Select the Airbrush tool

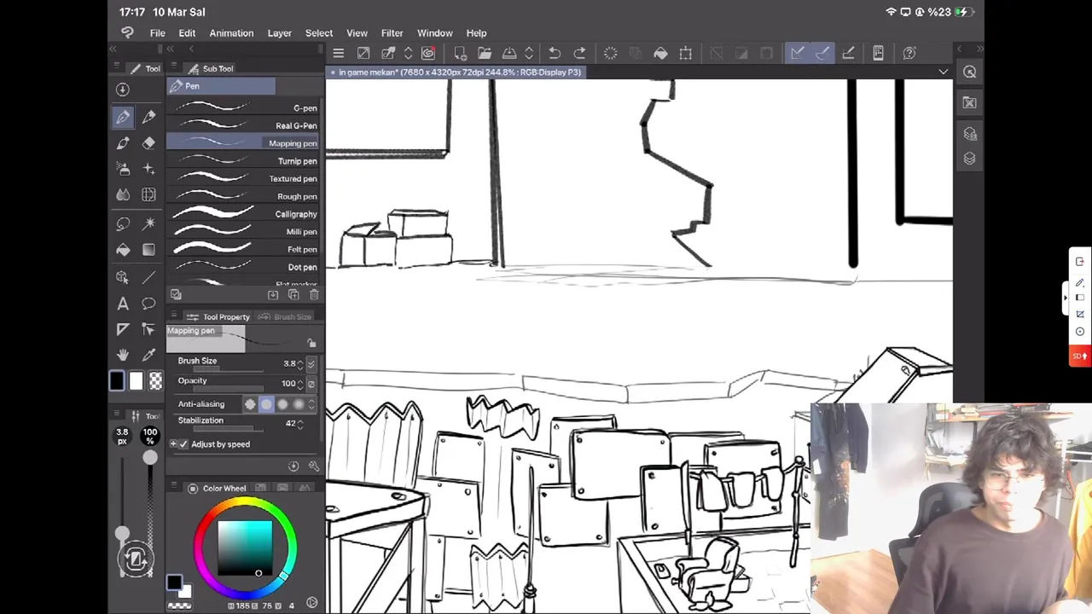click(123, 169)
